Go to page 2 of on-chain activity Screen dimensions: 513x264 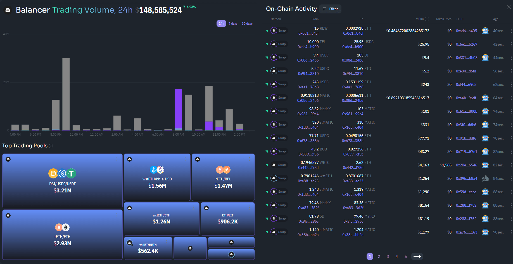pos(379,256)
